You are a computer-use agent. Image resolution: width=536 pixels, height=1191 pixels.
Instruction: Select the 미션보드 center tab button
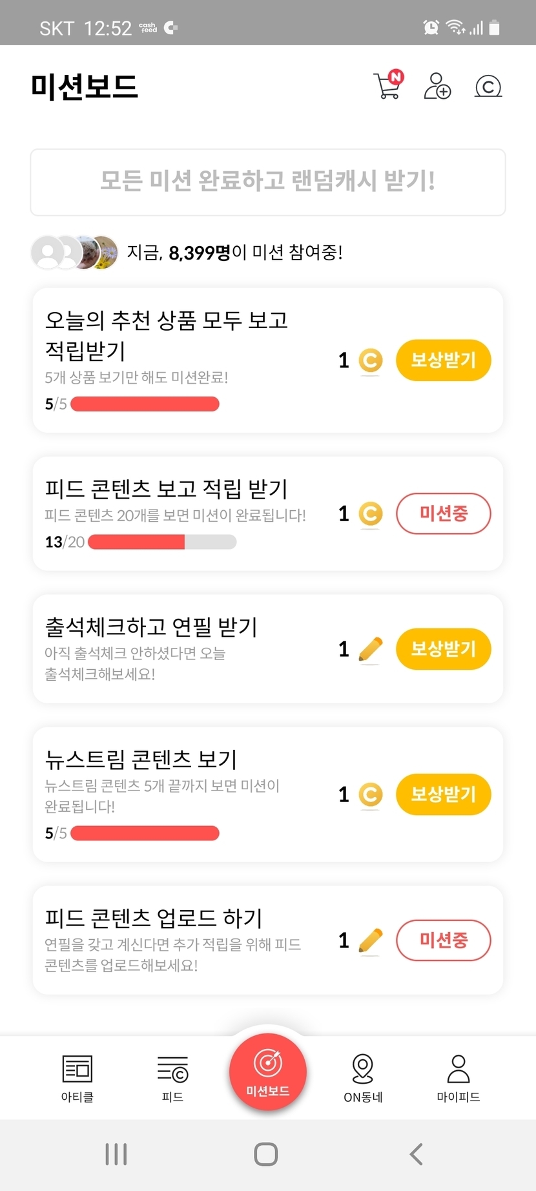tap(268, 1072)
